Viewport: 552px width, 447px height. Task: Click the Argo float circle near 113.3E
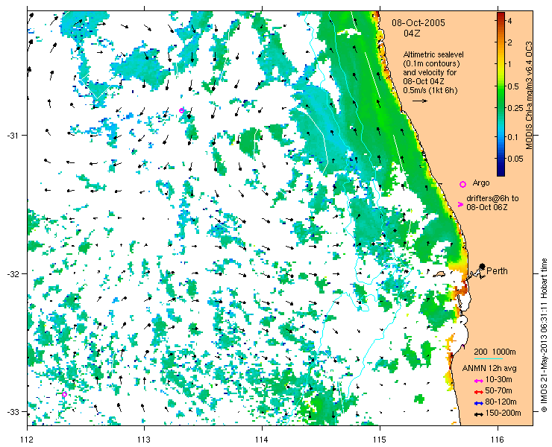[181, 110]
